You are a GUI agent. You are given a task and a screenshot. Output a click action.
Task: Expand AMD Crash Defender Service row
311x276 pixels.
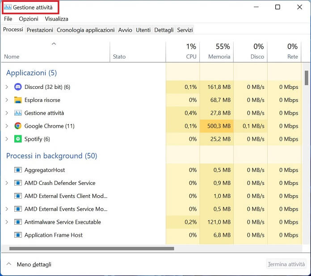(7, 183)
